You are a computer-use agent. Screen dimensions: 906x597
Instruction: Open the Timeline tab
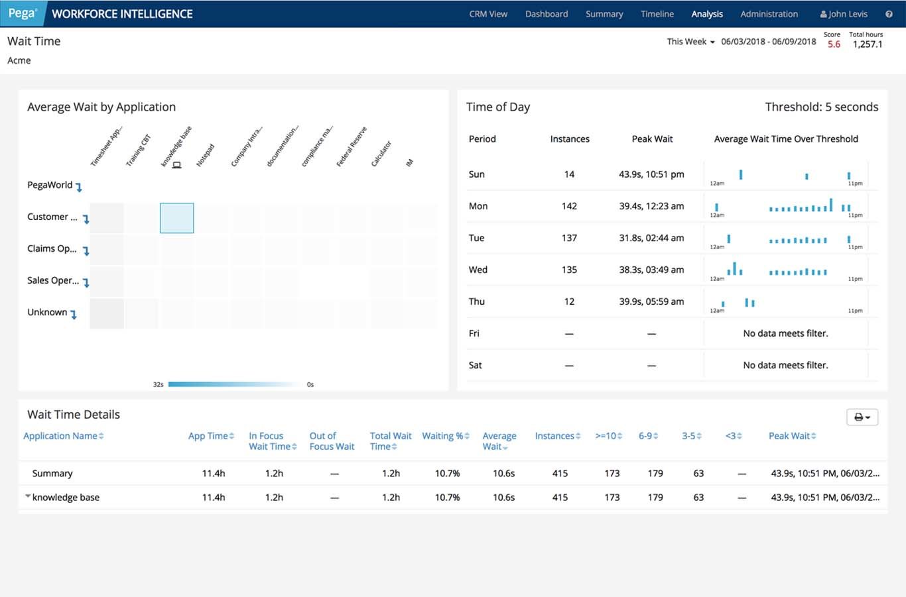click(x=657, y=14)
